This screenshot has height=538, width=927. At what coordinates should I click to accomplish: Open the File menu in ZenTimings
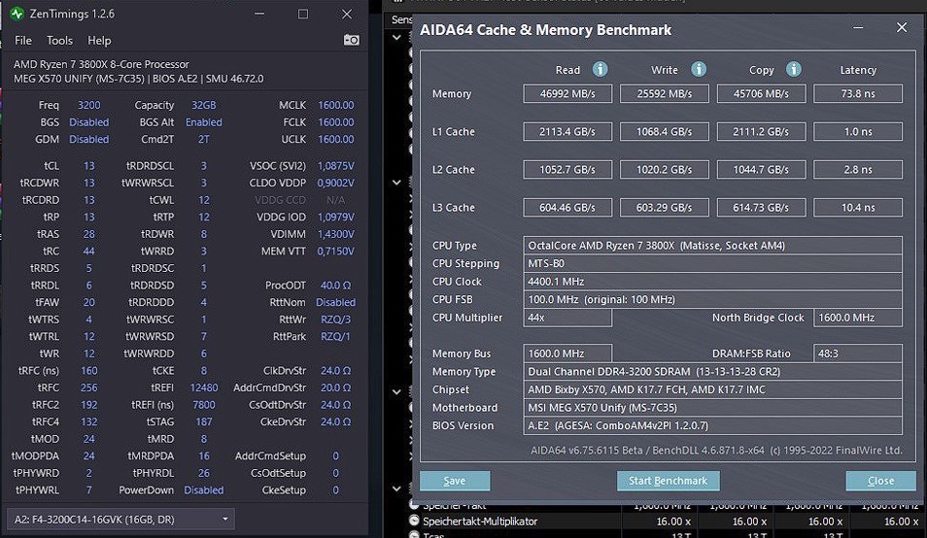click(23, 40)
